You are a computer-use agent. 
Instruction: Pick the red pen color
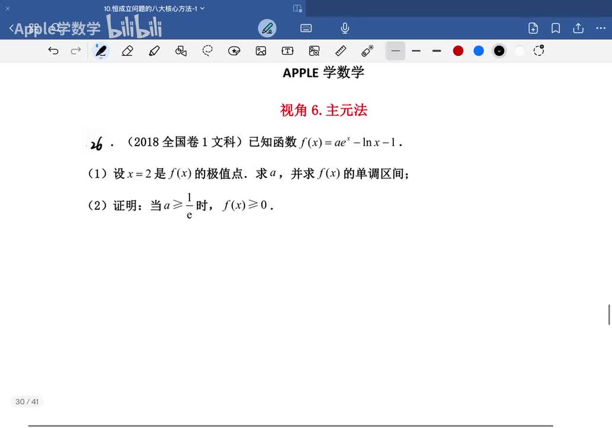(x=458, y=51)
